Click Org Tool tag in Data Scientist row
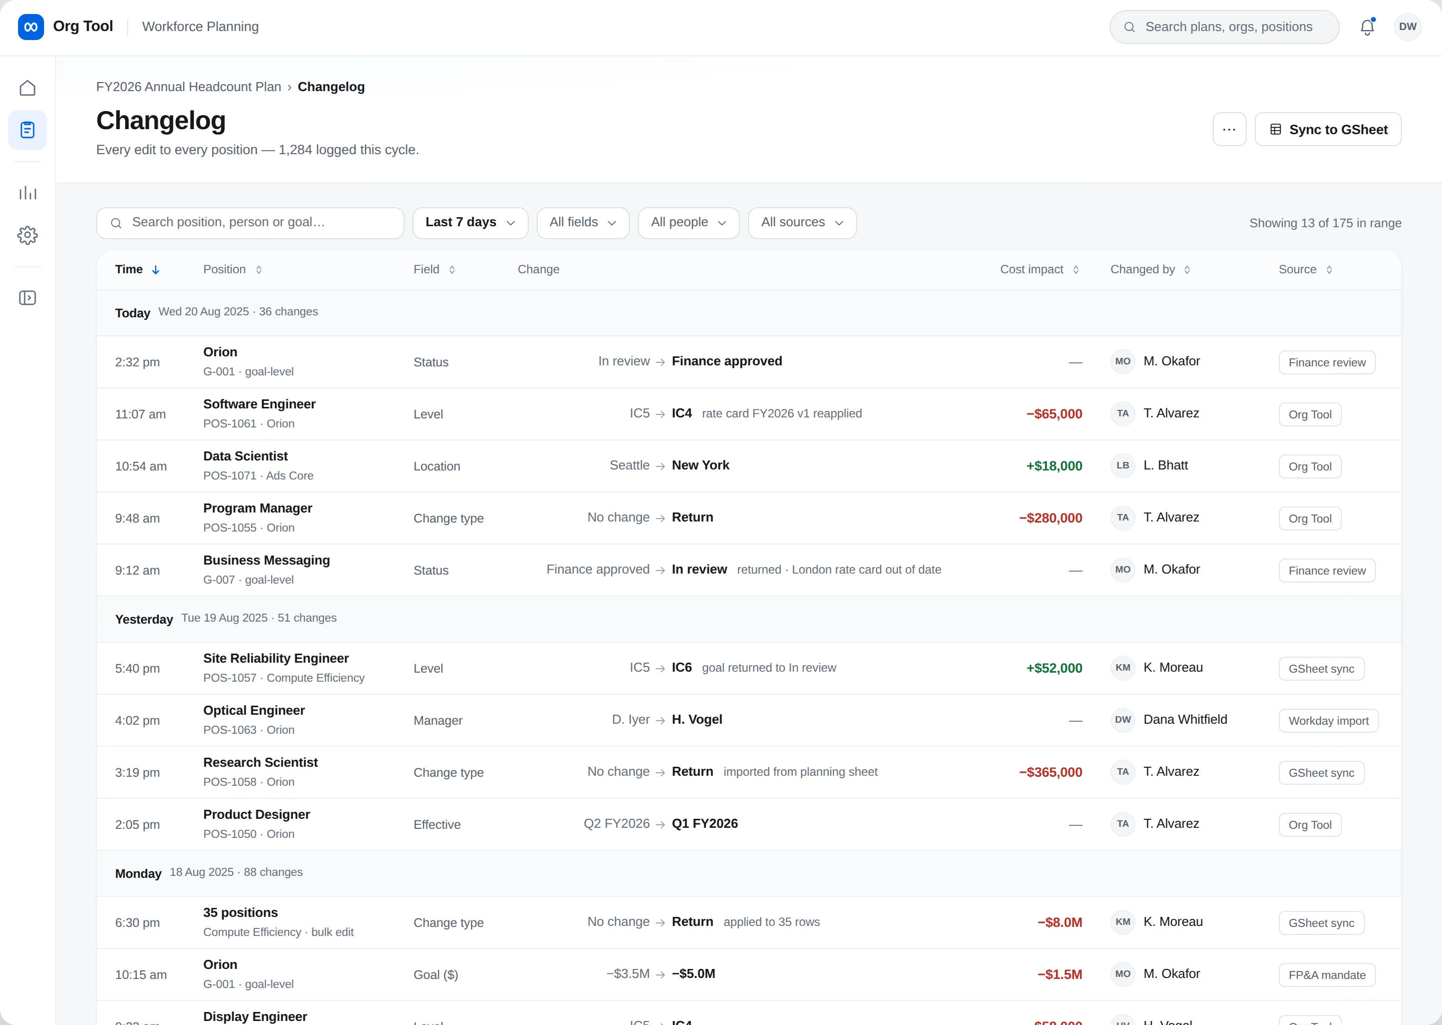The image size is (1442, 1025). 1309,466
